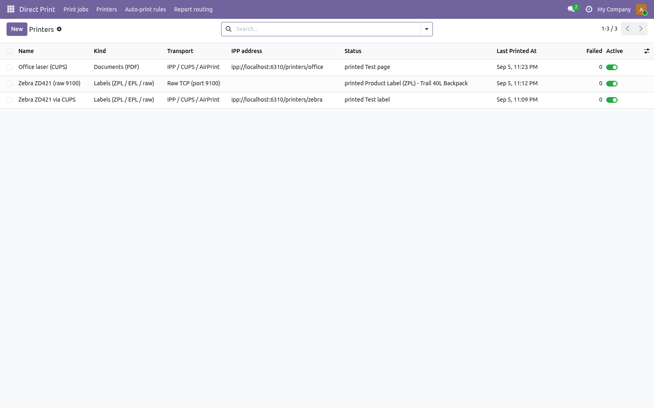Sort by the Active column header
Image resolution: width=654 pixels, height=408 pixels.
(x=614, y=51)
